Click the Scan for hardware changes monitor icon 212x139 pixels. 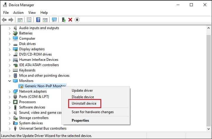[x=54, y=20]
